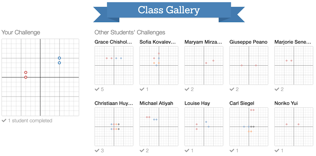View Carl Siegel's challenge thumbnail

(x=249, y=127)
